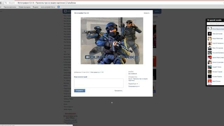Click the first friend avatar, Юлия

point(210,29)
